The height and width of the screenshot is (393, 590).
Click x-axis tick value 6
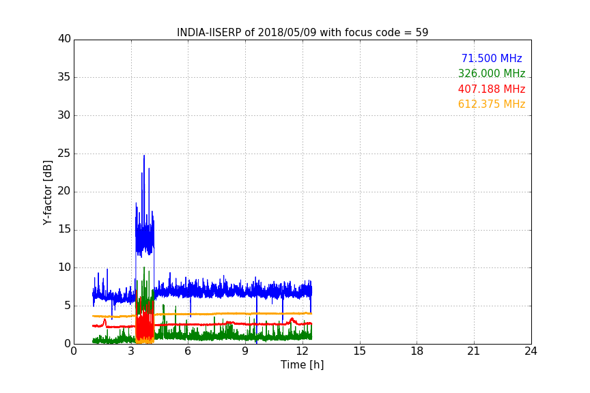(x=188, y=351)
